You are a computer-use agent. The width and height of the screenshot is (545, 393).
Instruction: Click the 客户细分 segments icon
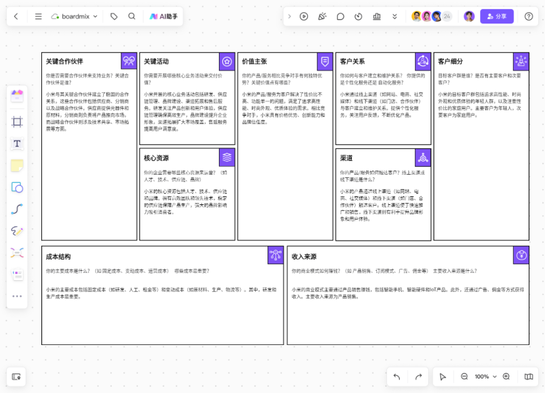pyautogui.click(x=521, y=61)
